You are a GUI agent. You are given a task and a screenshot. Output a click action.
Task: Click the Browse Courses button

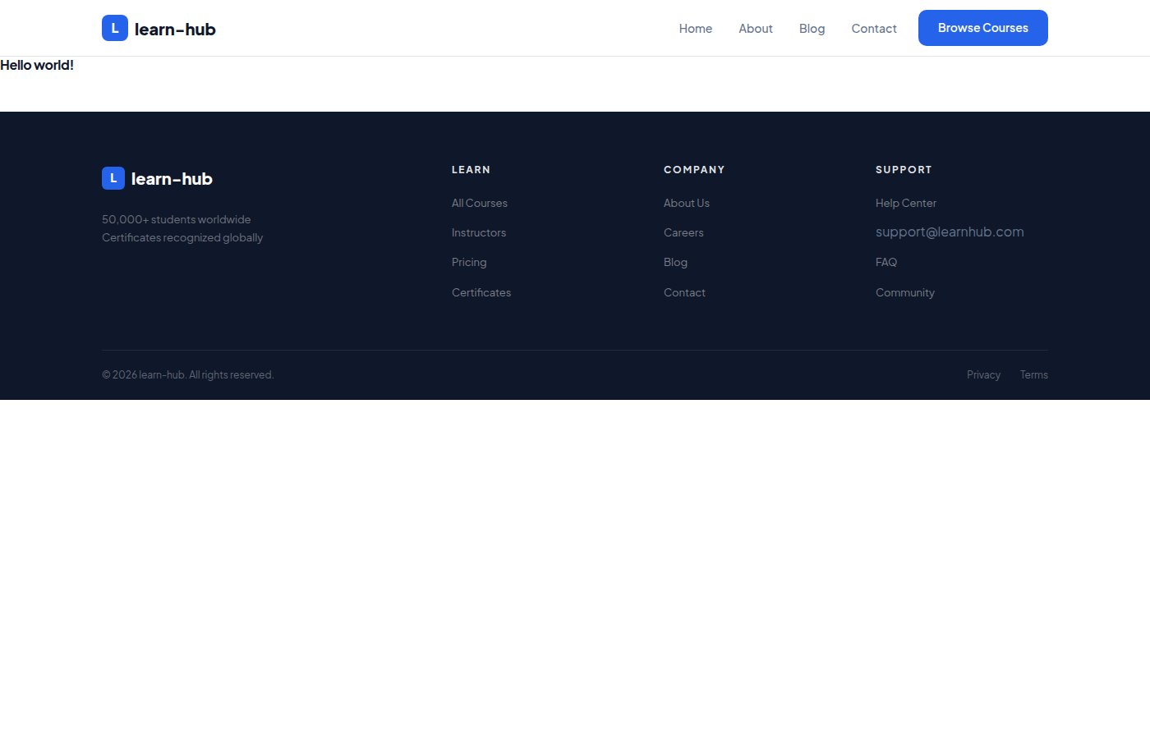(983, 28)
